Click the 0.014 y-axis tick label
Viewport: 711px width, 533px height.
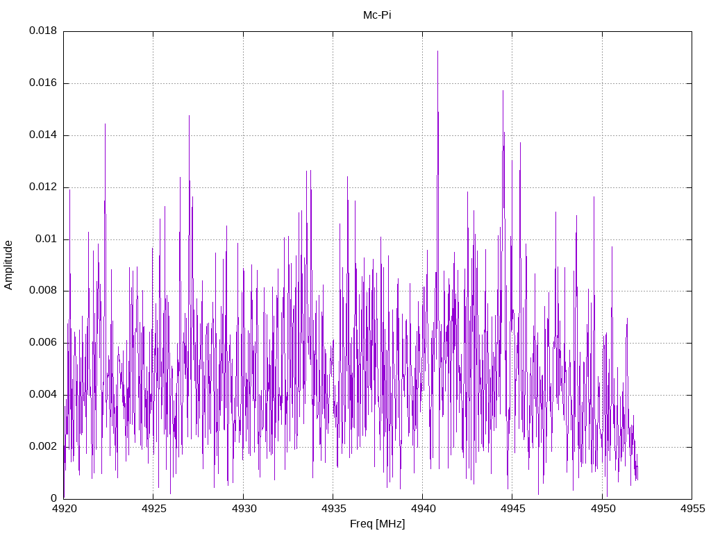click(43, 135)
